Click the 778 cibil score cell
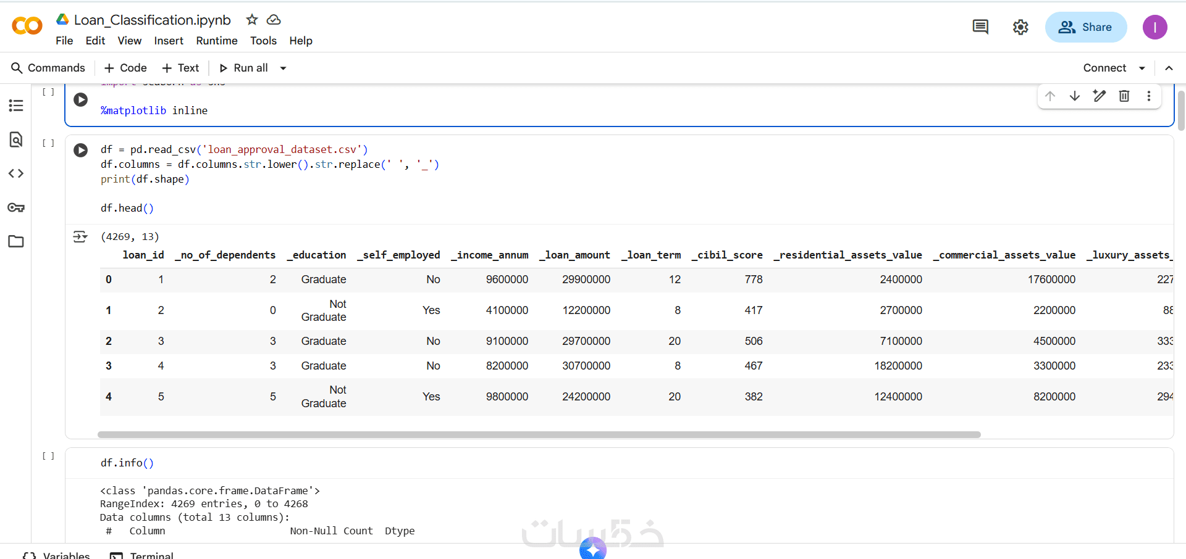Image resolution: width=1186 pixels, height=559 pixels. [754, 279]
